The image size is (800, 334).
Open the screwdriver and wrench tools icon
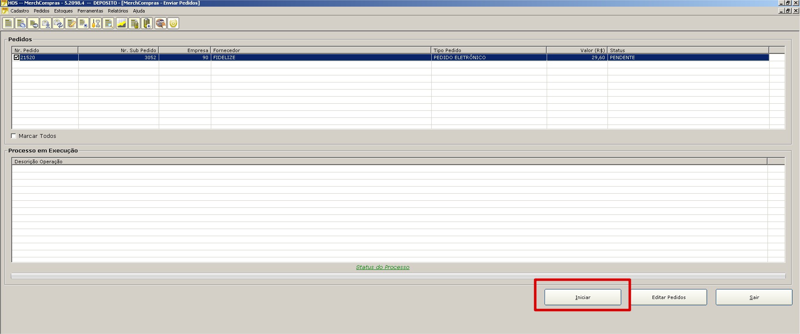pyautogui.click(x=96, y=23)
